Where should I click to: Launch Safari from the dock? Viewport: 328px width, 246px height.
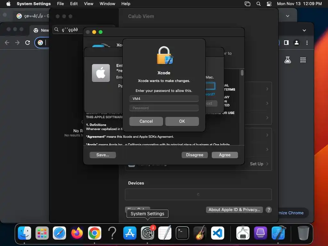[x=59, y=233]
